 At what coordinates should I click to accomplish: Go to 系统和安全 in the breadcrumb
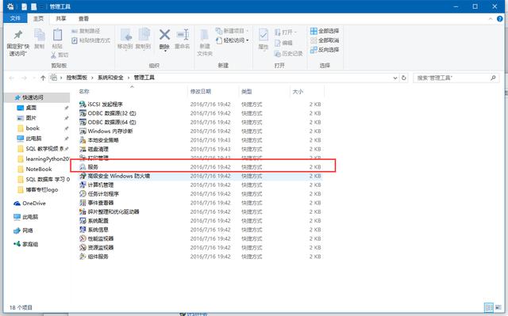pyautogui.click(x=110, y=78)
